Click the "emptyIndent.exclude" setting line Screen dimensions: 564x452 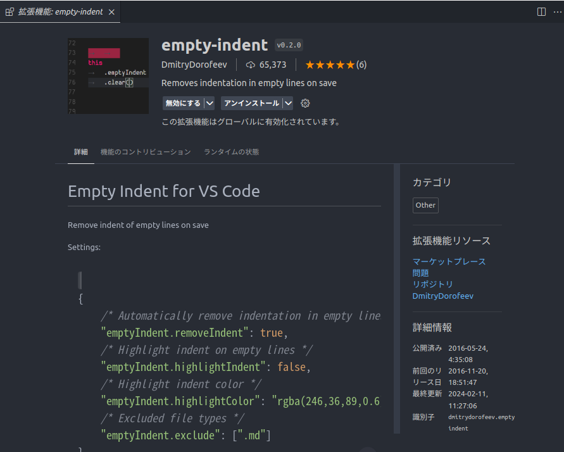pyautogui.click(x=185, y=435)
